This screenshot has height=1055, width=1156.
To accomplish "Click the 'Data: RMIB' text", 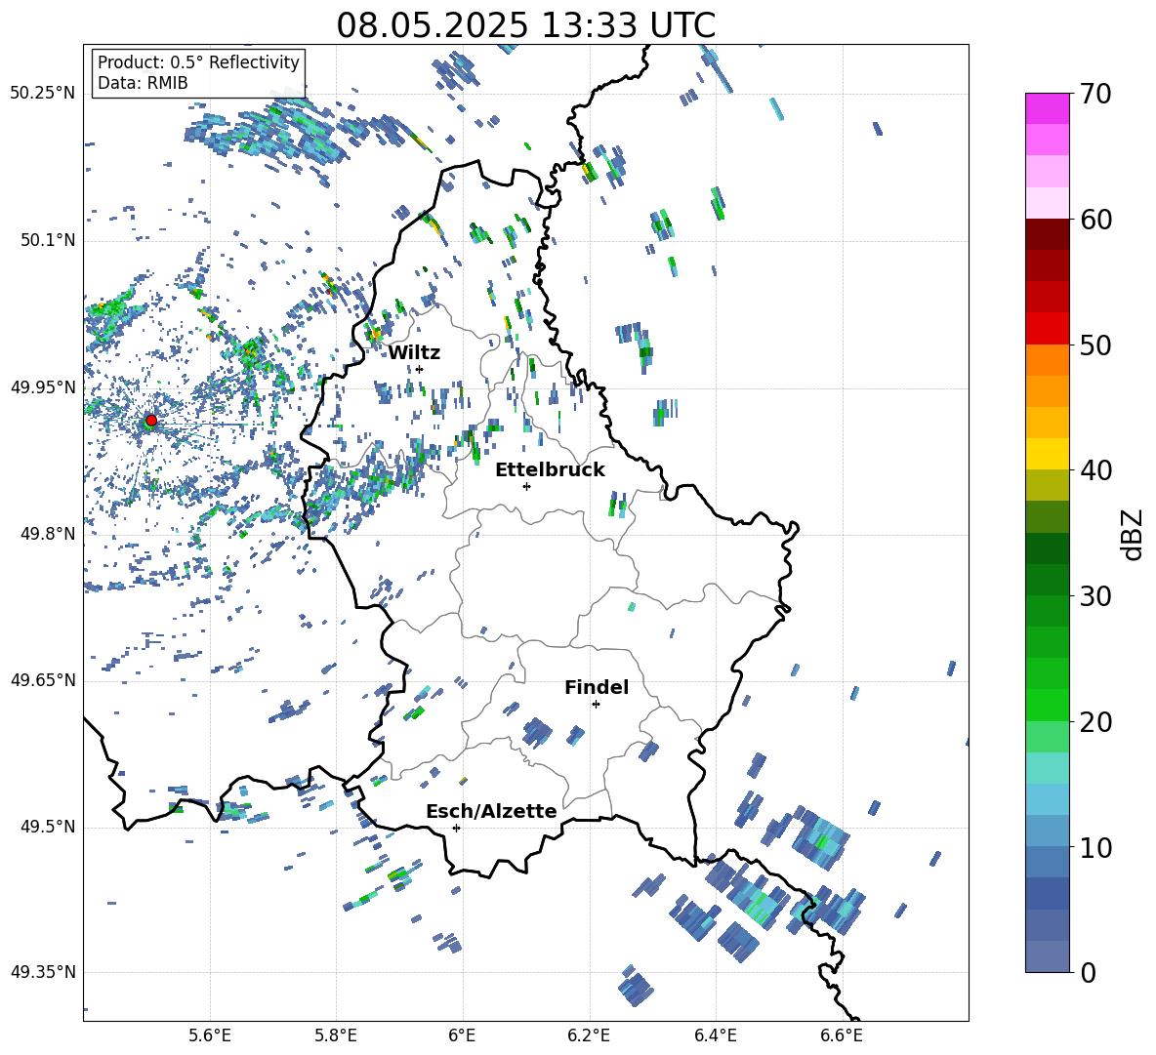I will pyautogui.click(x=143, y=83).
